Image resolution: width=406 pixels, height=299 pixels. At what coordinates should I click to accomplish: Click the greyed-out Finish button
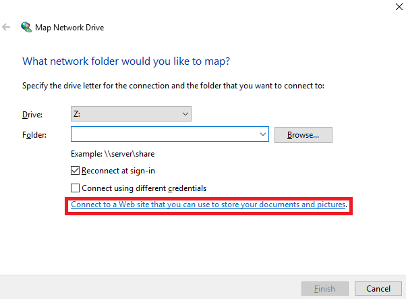tap(324, 289)
